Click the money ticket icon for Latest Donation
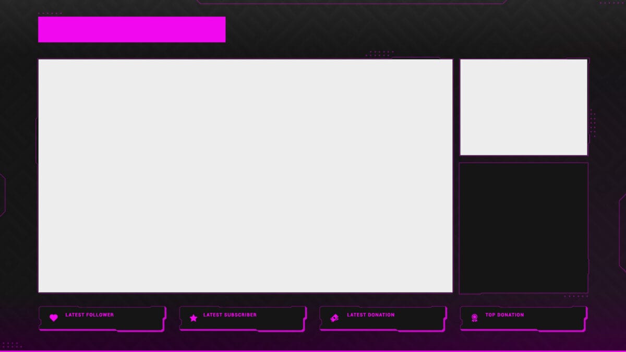The width and height of the screenshot is (626, 352). 334,317
